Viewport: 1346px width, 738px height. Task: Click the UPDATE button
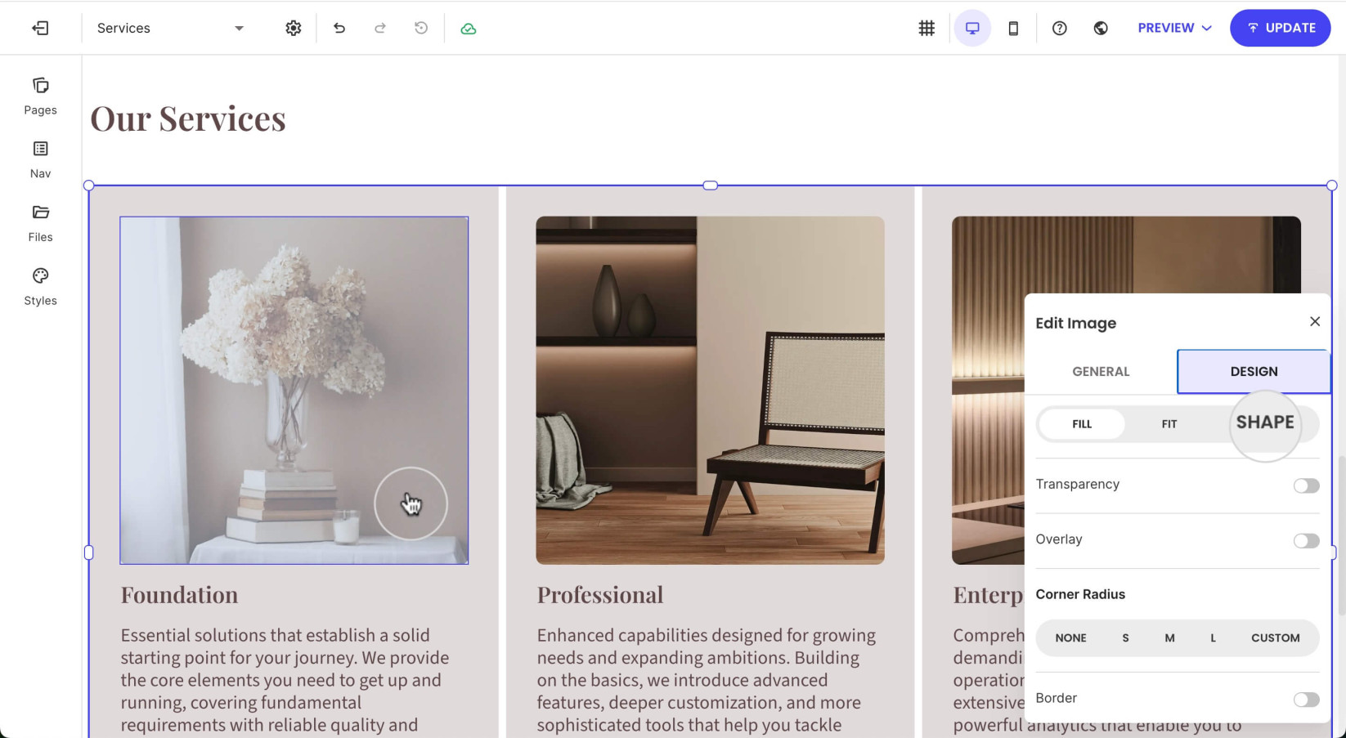tap(1280, 28)
